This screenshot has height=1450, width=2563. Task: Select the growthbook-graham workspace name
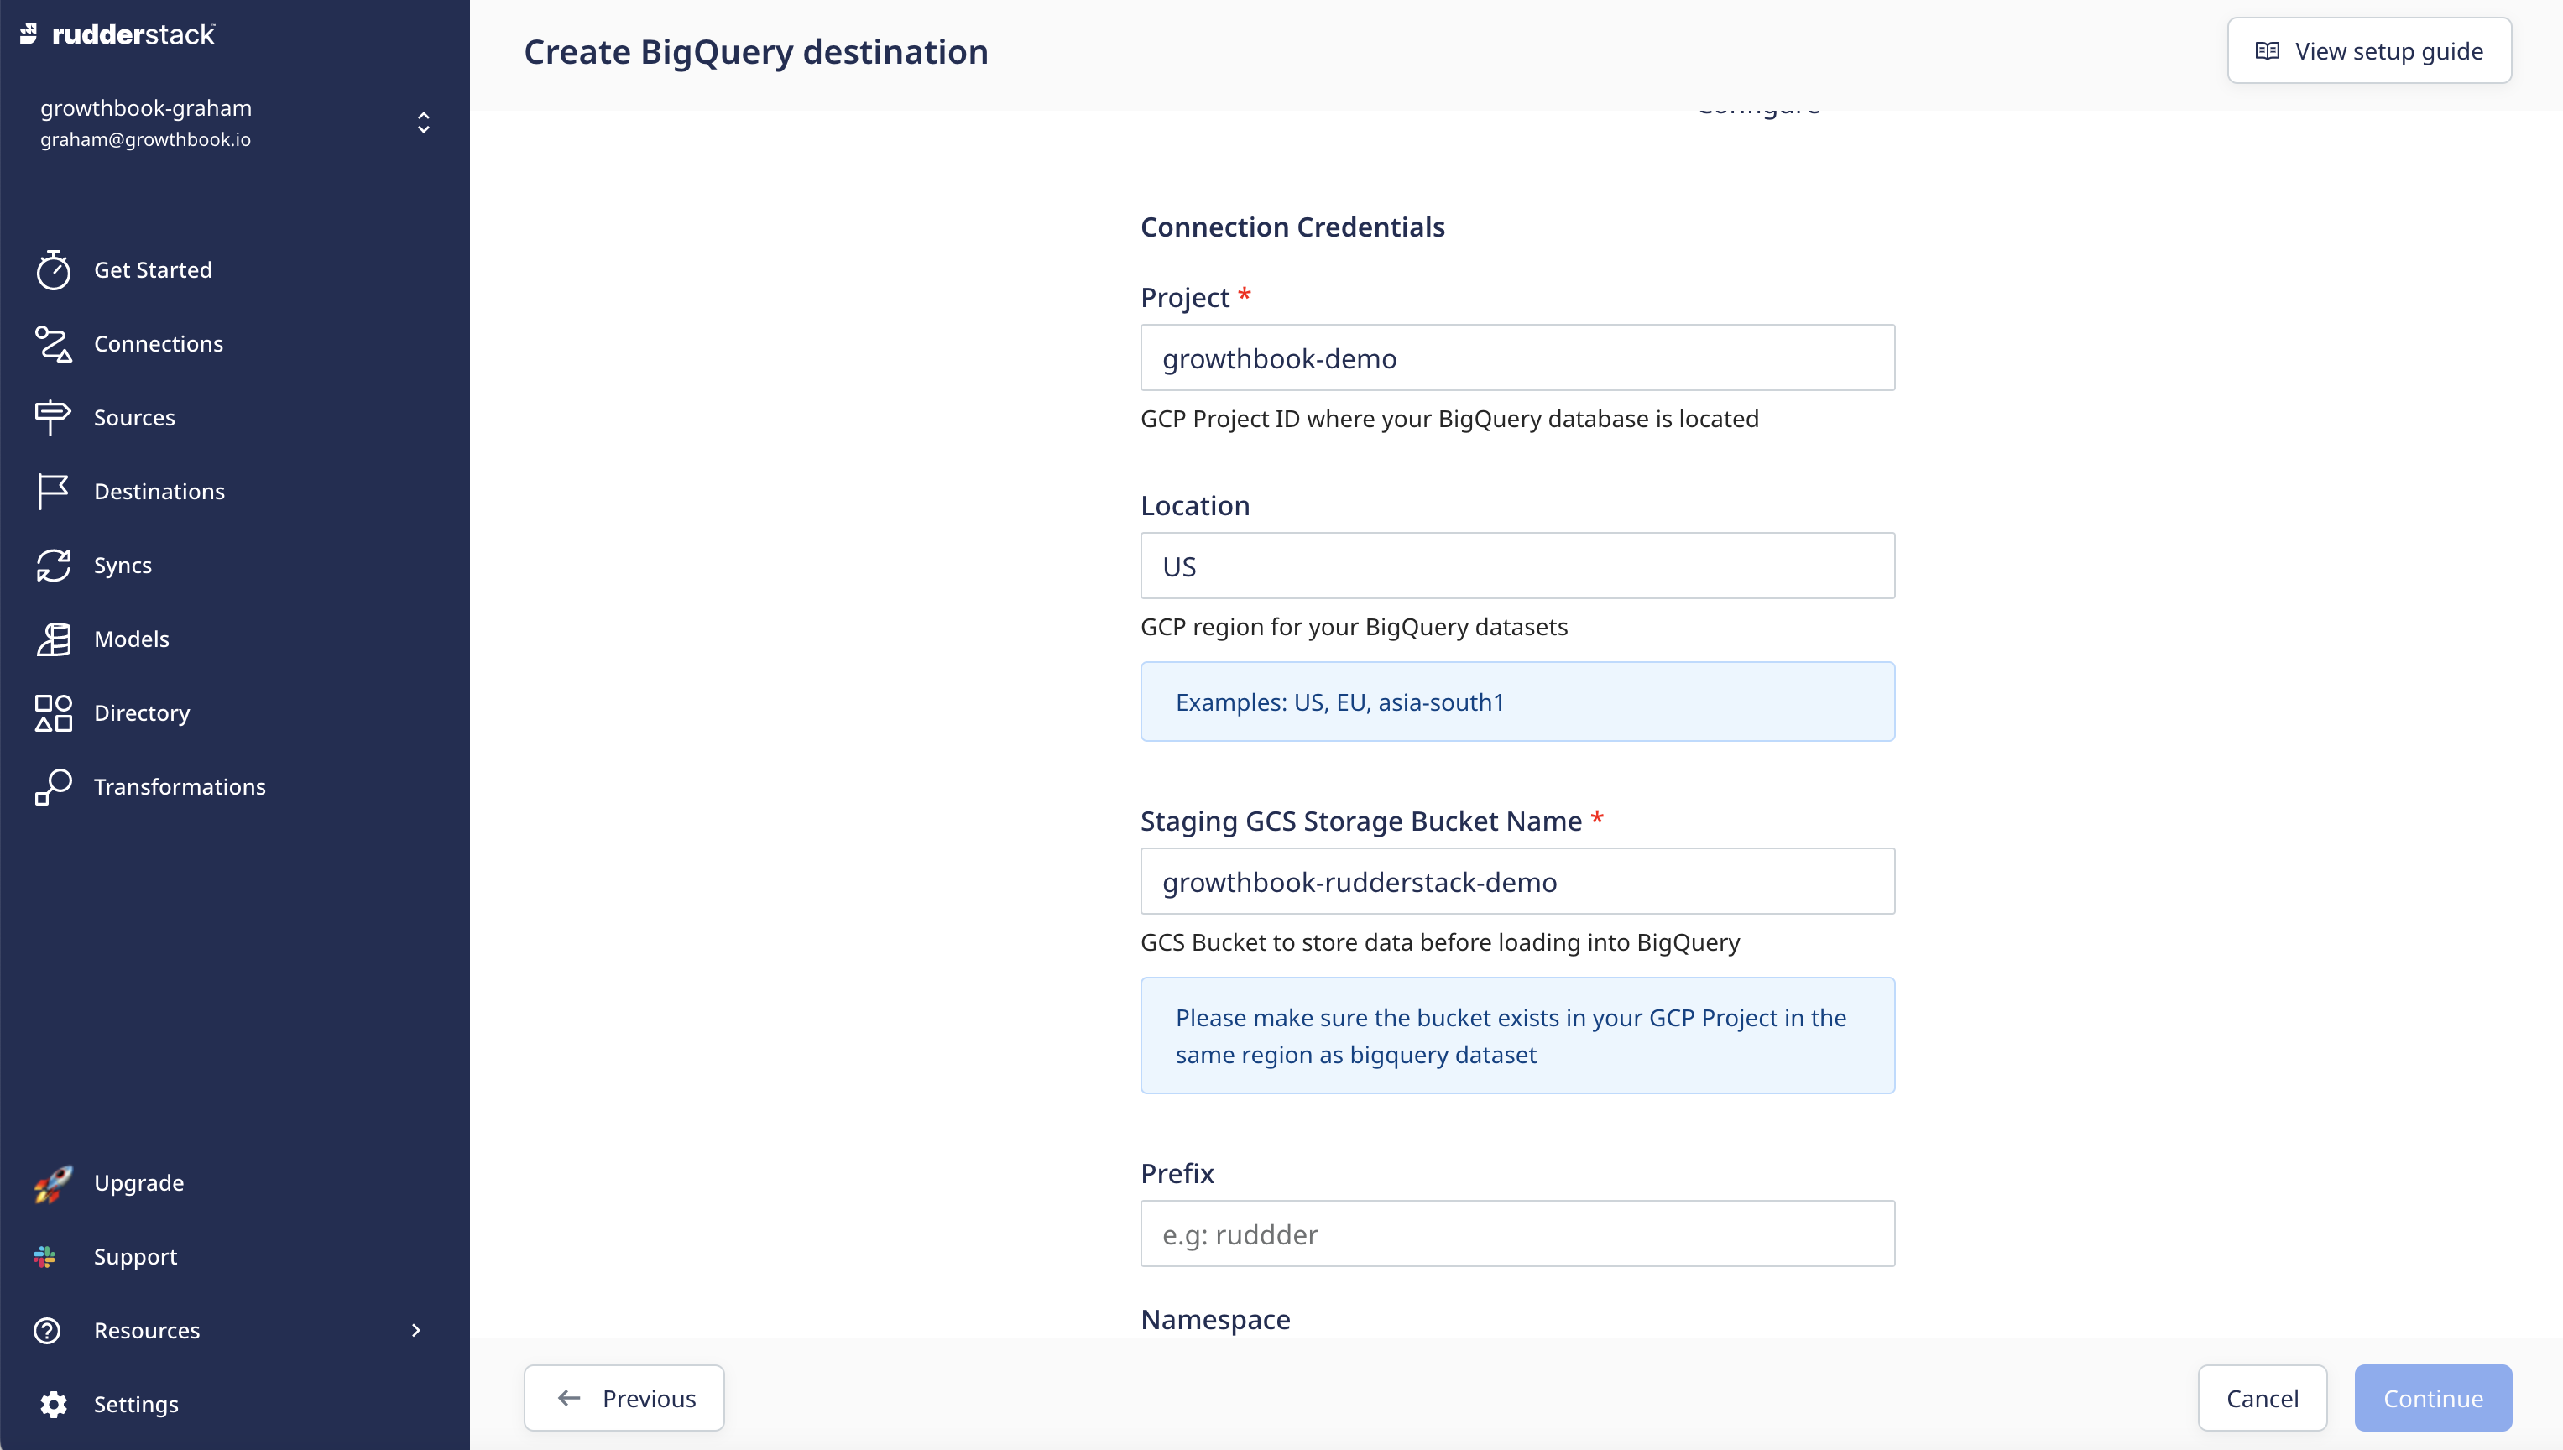point(145,107)
